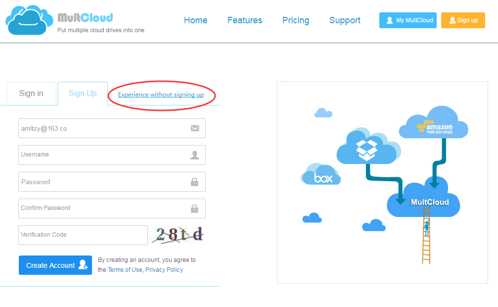Click the Create Account button

55,265
